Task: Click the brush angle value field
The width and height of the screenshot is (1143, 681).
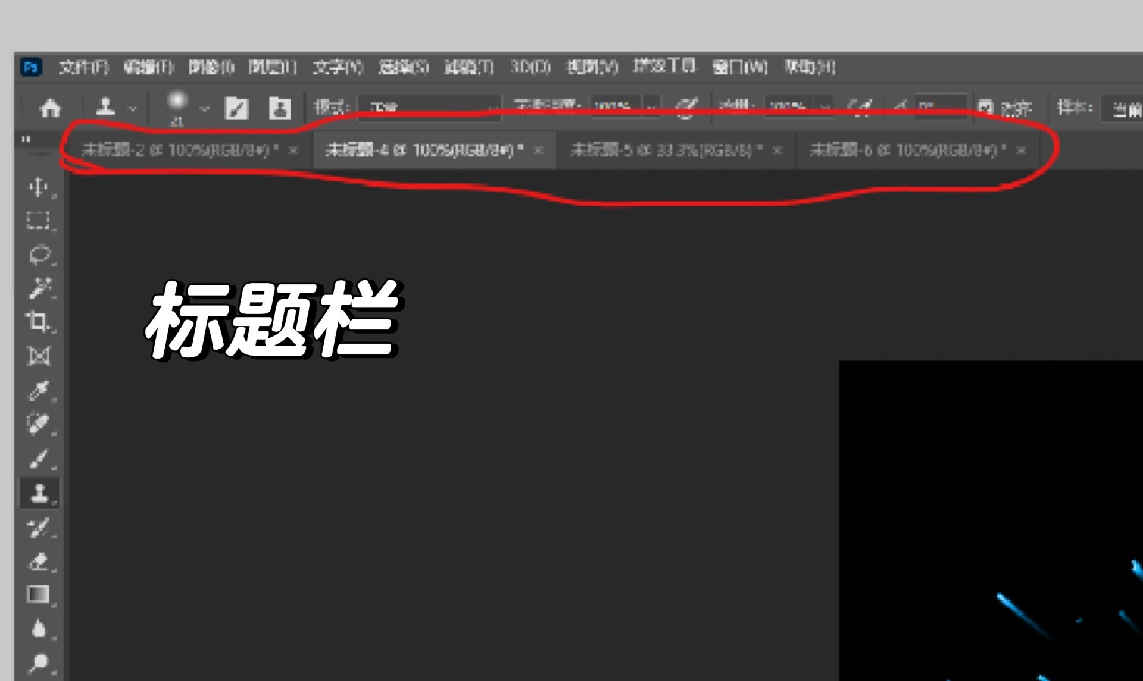Action: [x=940, y=107]
